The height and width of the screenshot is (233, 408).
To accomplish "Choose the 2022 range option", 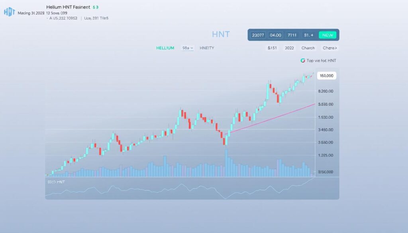I will click(289, 48).
